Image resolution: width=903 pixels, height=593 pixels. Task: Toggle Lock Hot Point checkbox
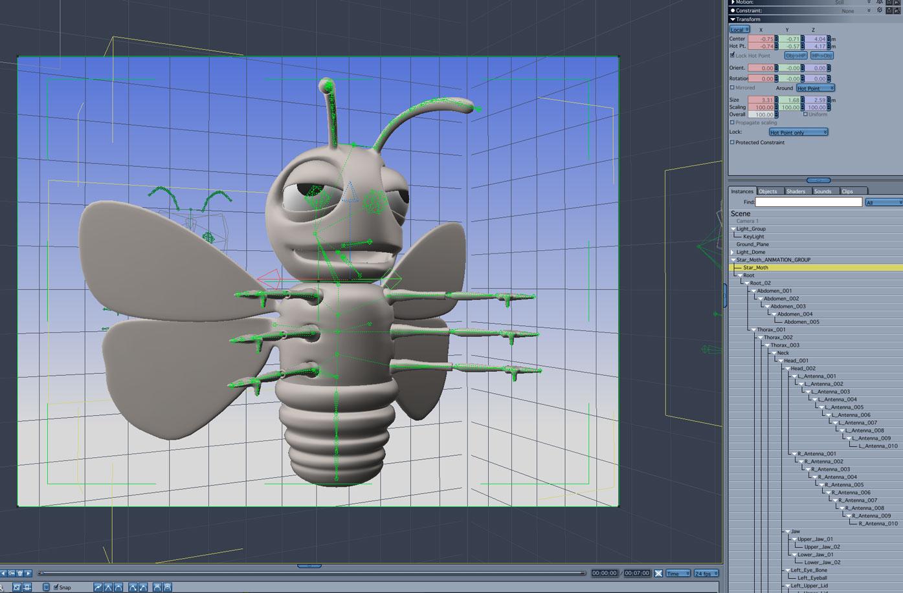pyautogui.click(x=732, y=55)
